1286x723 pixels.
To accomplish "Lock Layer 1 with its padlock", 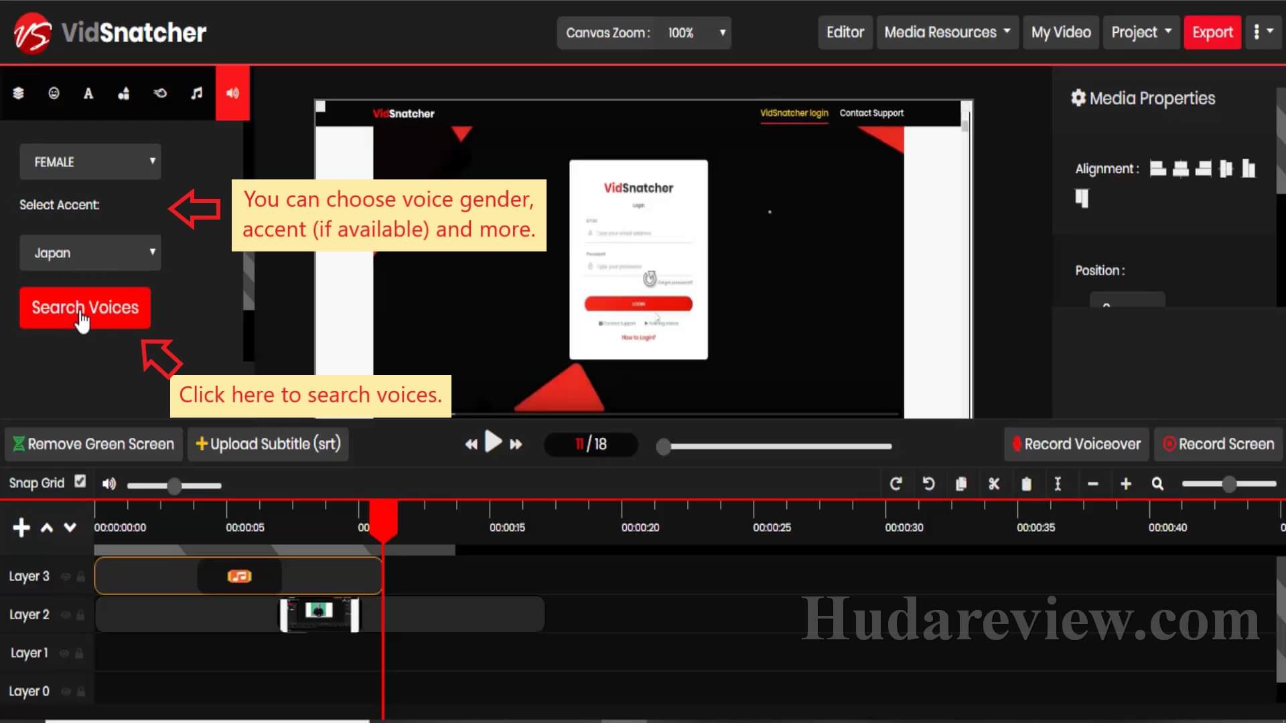I will coord(79,653).
